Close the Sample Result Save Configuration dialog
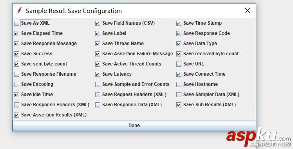This screenshot has height=149, width=293. pyautogui.click(x=248, y=11)
